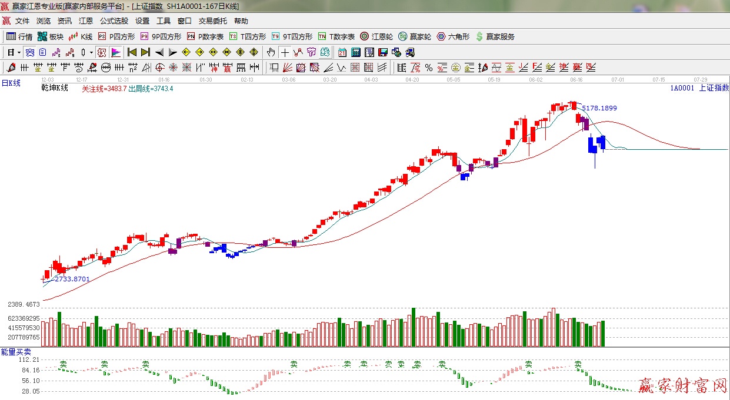Select the hand pan tool
The height and width of the screenshot is (400, 730).
point(271,52)
